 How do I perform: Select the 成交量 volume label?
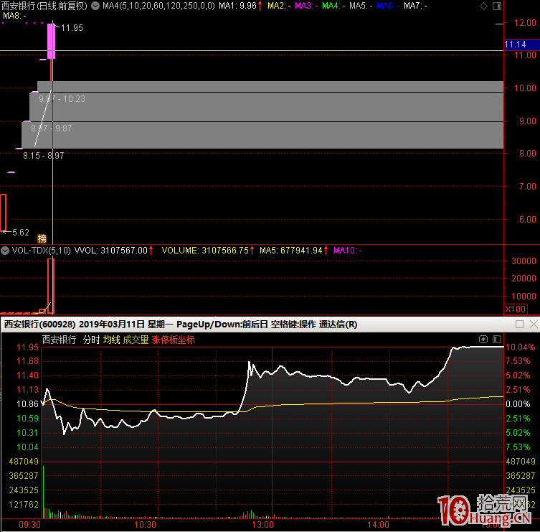click(136, 340)
